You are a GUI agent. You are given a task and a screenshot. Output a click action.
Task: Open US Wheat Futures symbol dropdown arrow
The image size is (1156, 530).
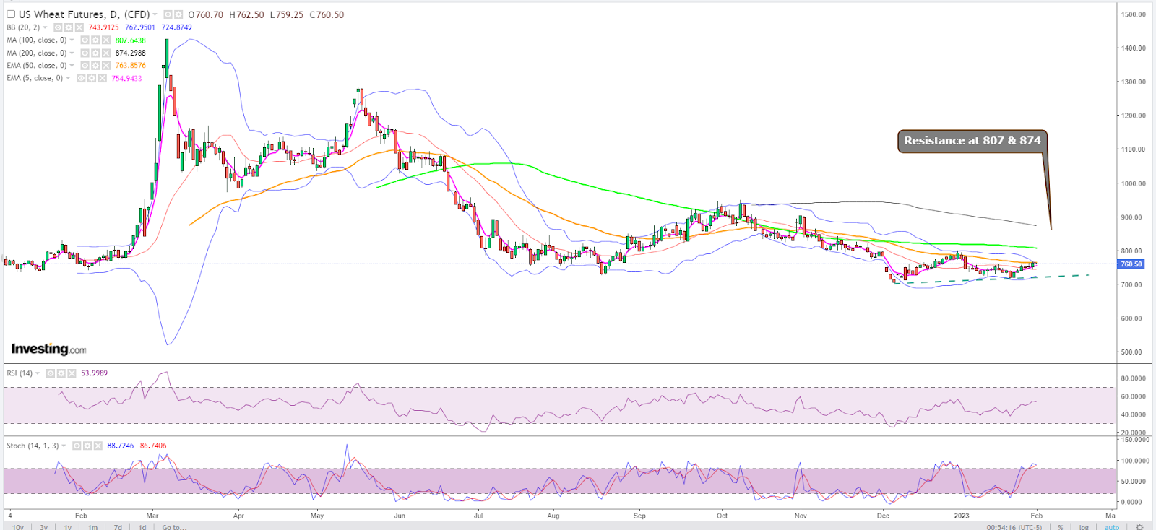[x=155, y=14]
